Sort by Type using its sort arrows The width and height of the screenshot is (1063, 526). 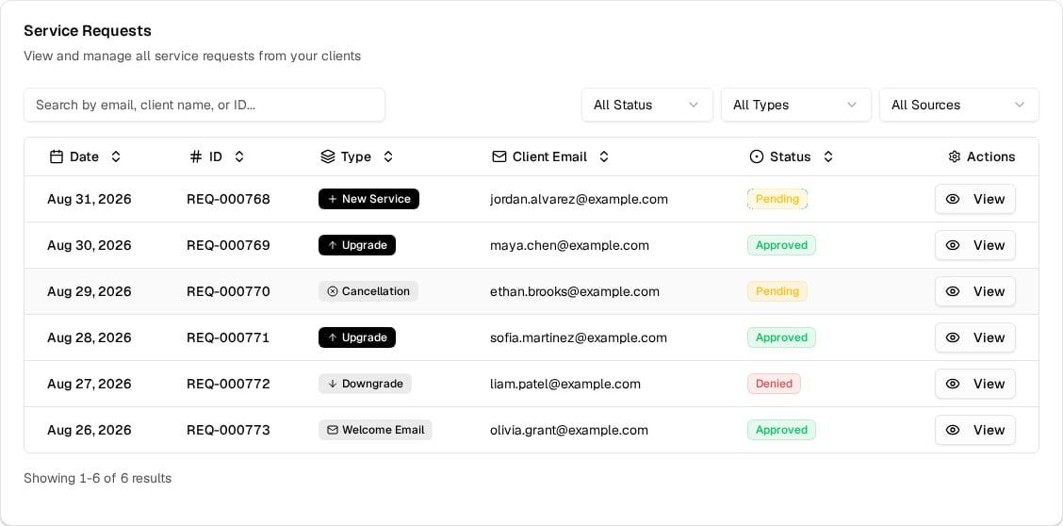click(388, 156)
